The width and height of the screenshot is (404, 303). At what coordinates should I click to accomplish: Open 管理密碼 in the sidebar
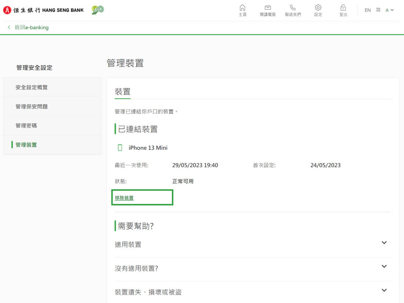pos(26,125)
